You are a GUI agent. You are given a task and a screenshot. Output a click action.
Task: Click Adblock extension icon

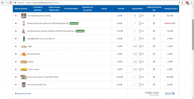point(187,3)
